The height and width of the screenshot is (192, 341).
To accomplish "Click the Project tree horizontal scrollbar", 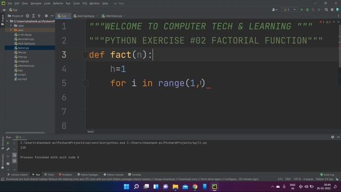I will [x=25, y=132].
